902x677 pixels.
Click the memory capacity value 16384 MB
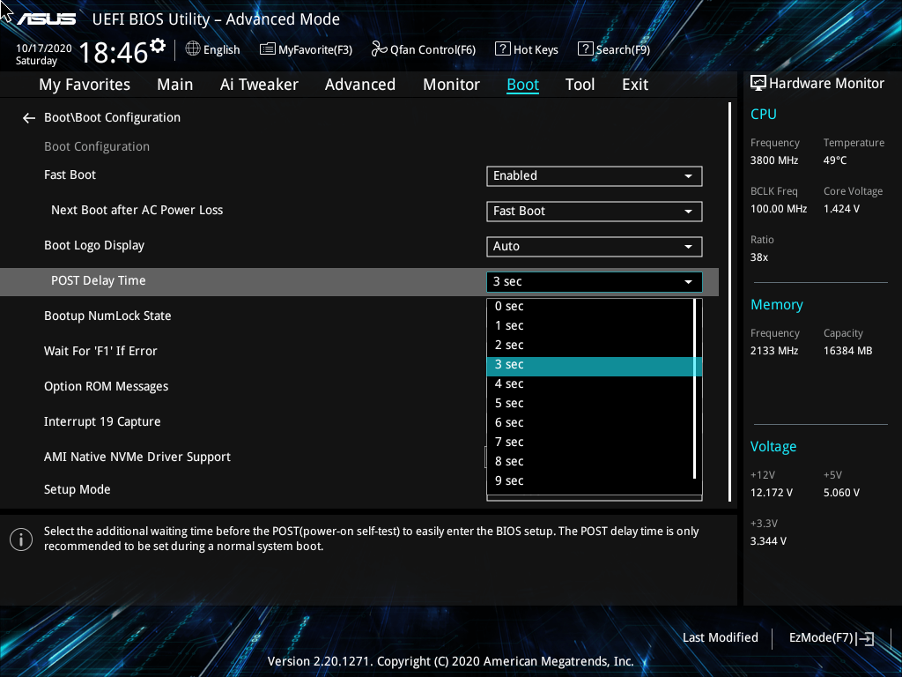[848, 351]
